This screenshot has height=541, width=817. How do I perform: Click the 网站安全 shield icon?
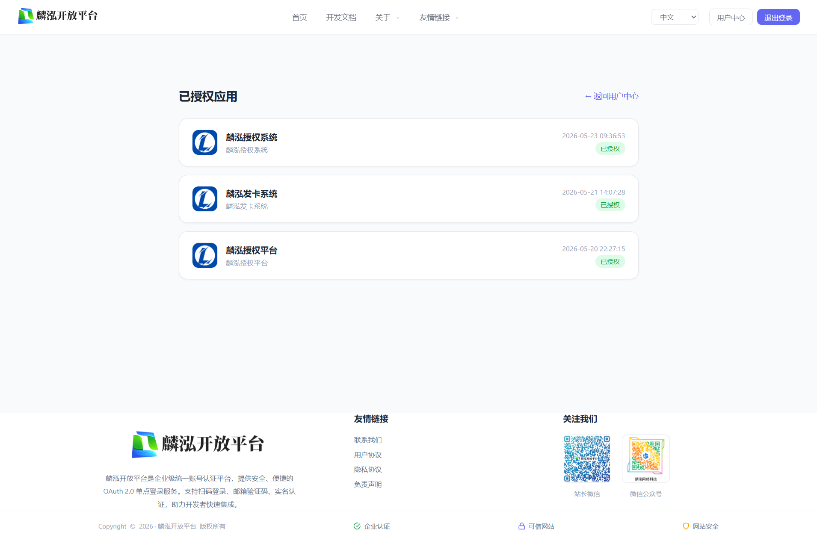(686, 526)
